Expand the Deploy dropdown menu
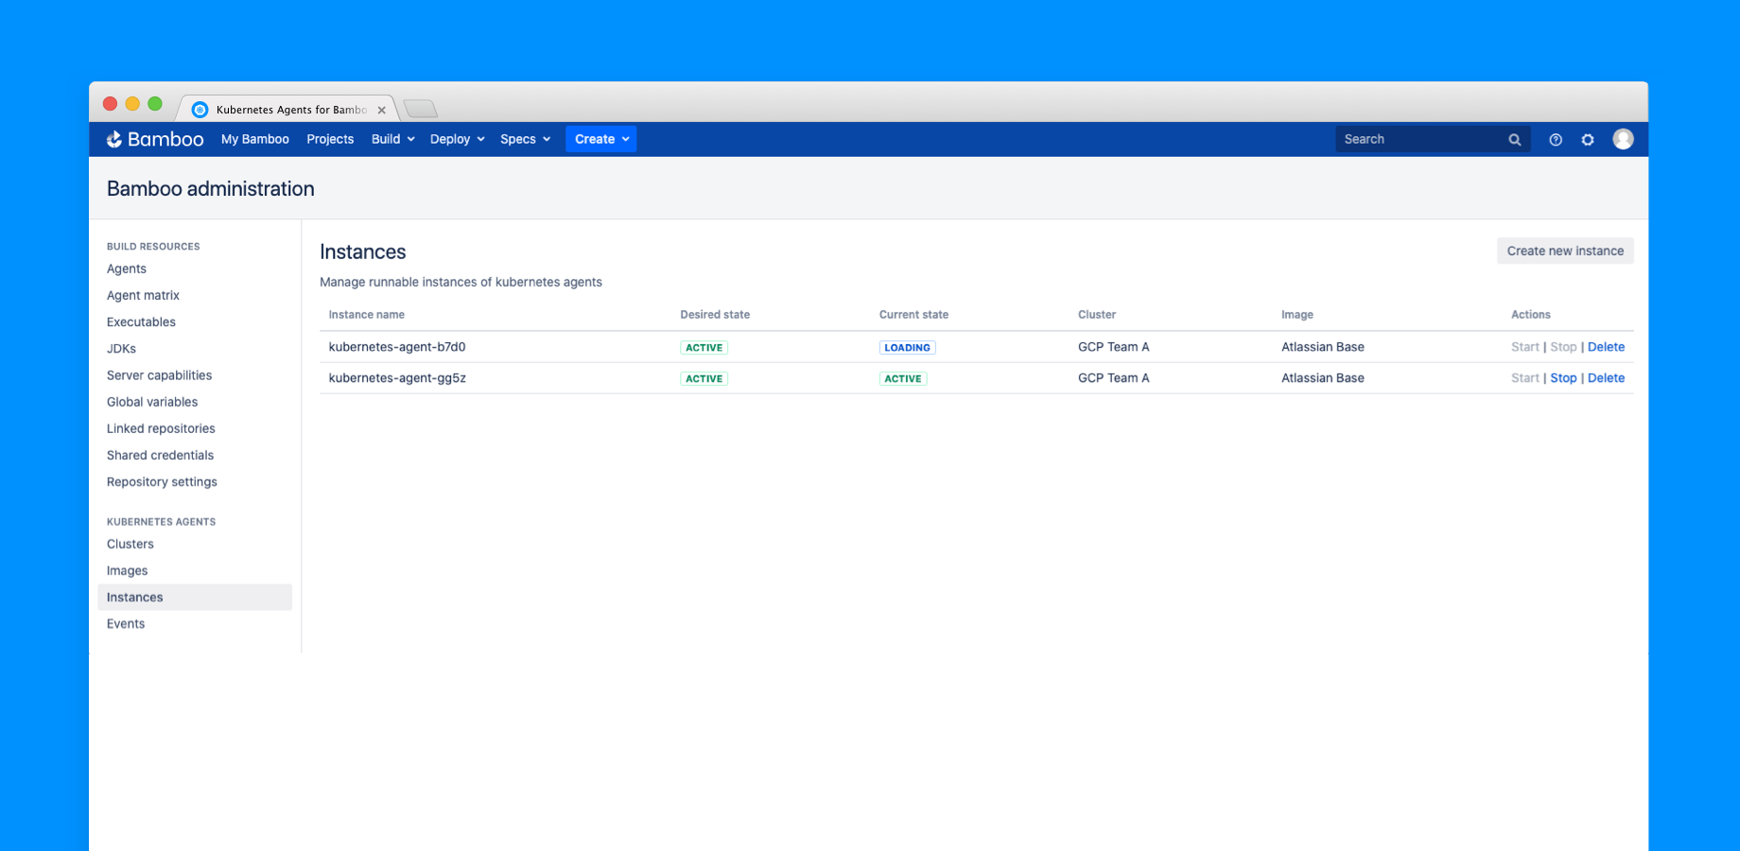This screenshot has width=1740, height=851. click(x=458, y=139)
